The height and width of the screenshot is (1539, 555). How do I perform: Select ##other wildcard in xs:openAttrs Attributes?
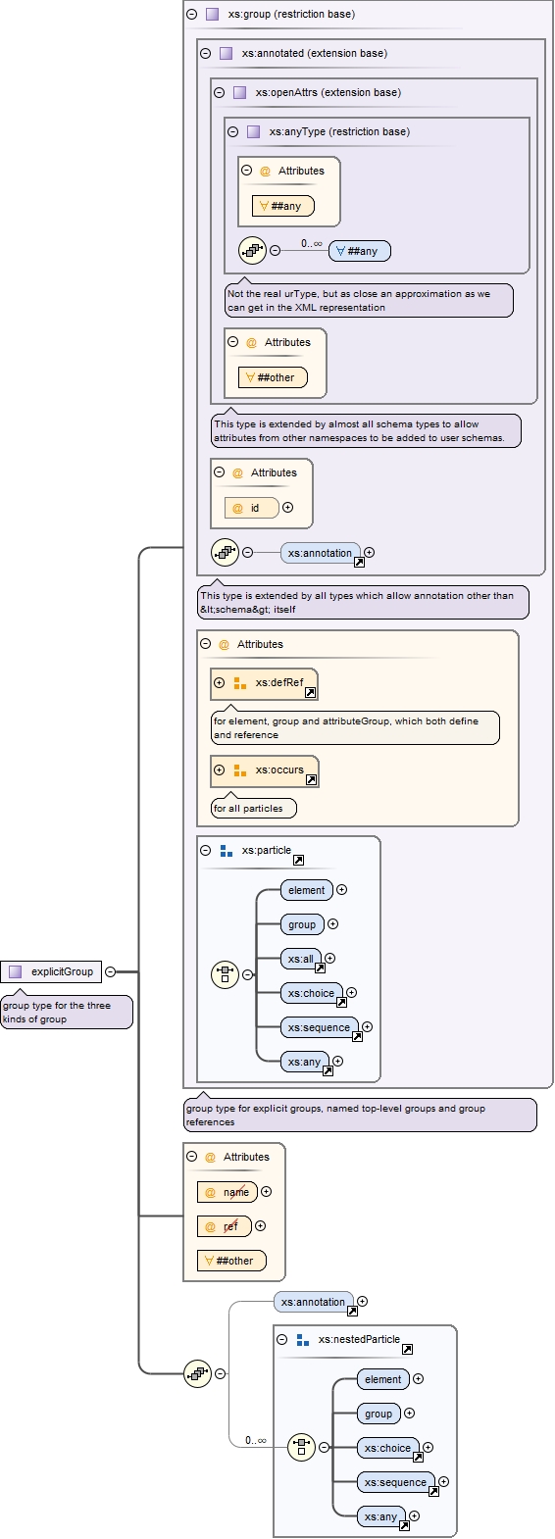273,377
